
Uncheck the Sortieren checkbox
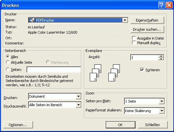click(x=142, y=70)
